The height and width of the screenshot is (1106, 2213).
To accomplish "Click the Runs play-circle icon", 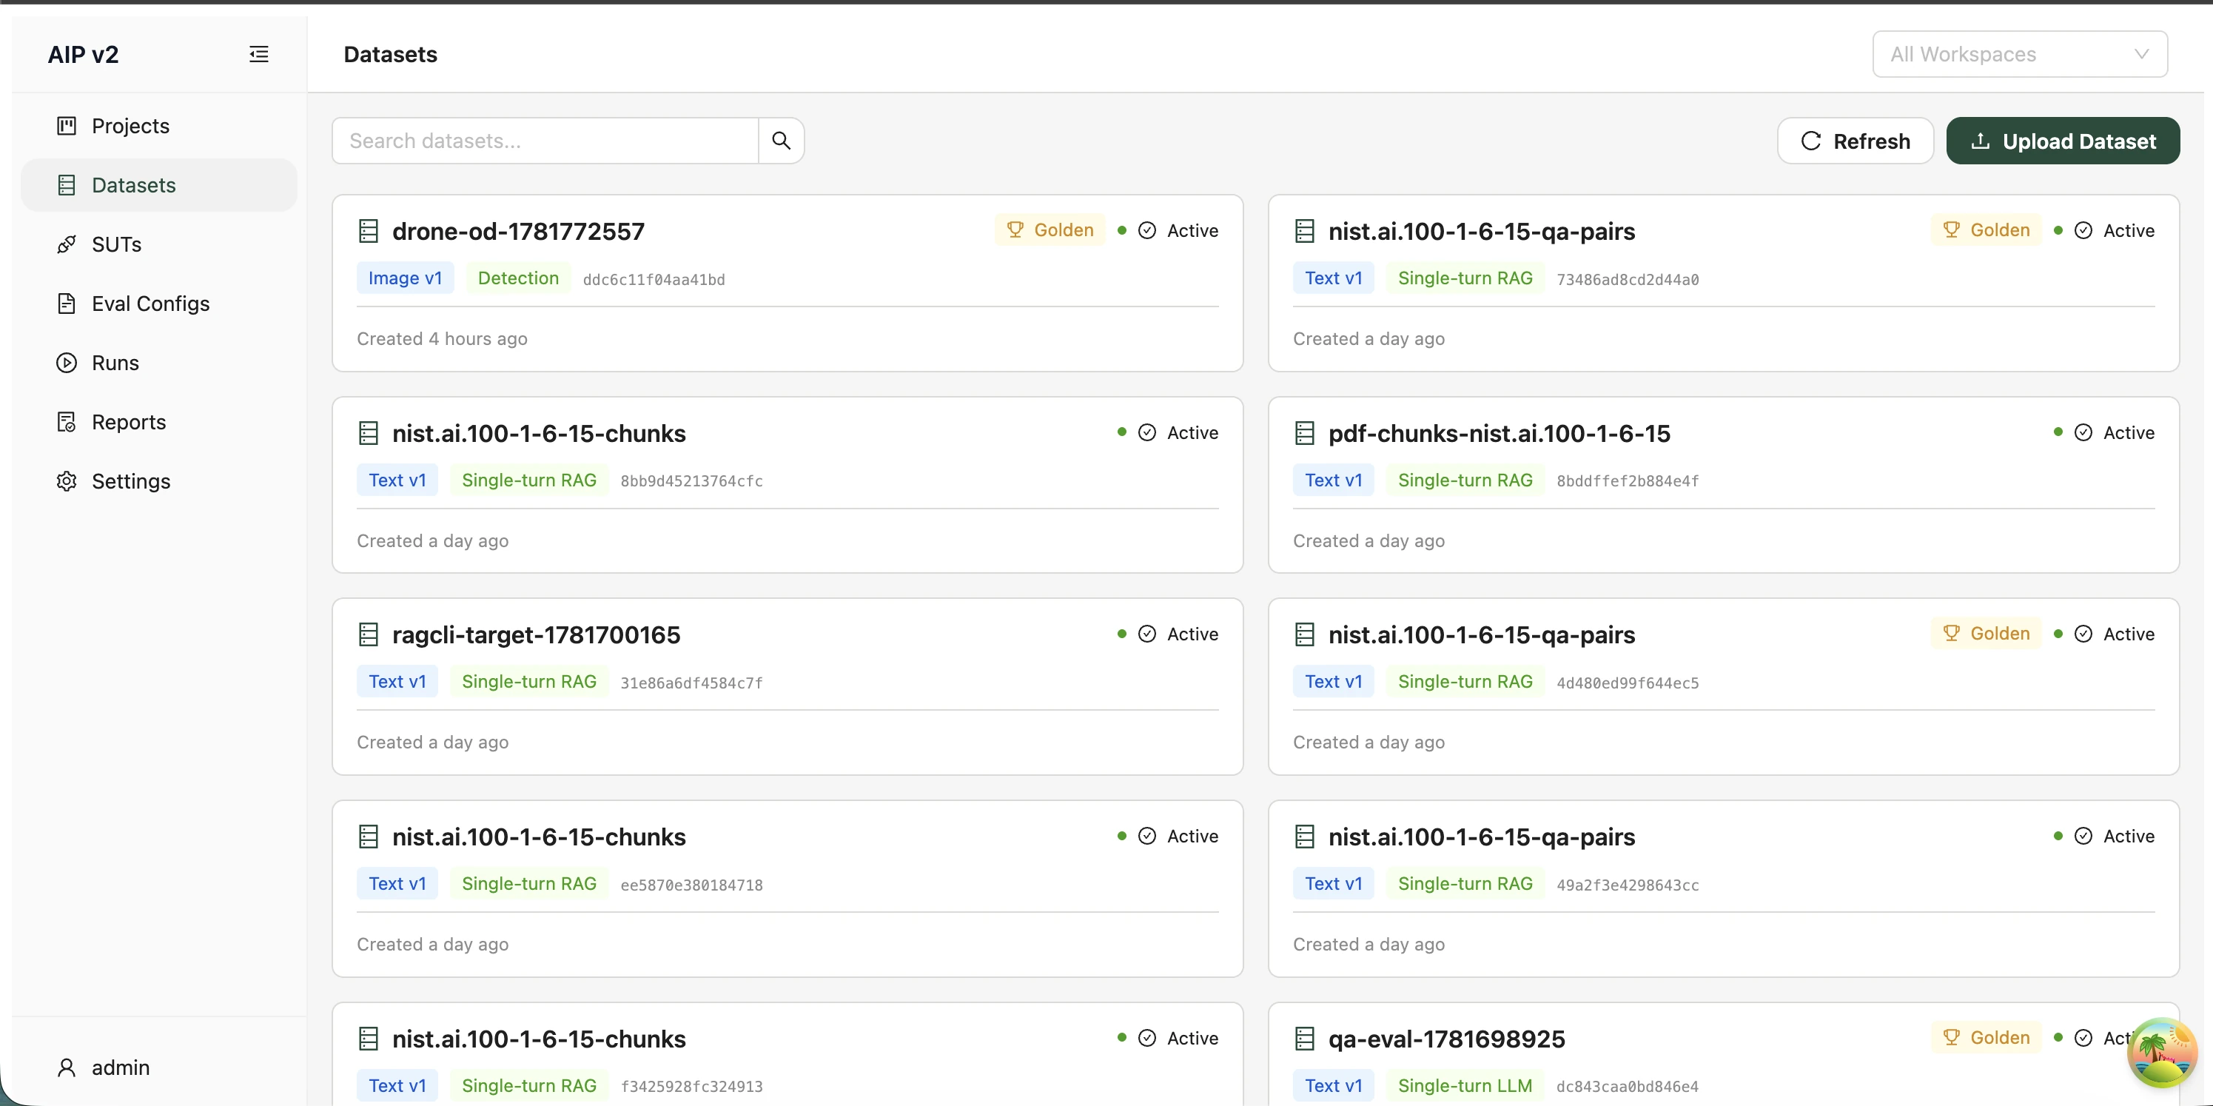I will [66, 363].
